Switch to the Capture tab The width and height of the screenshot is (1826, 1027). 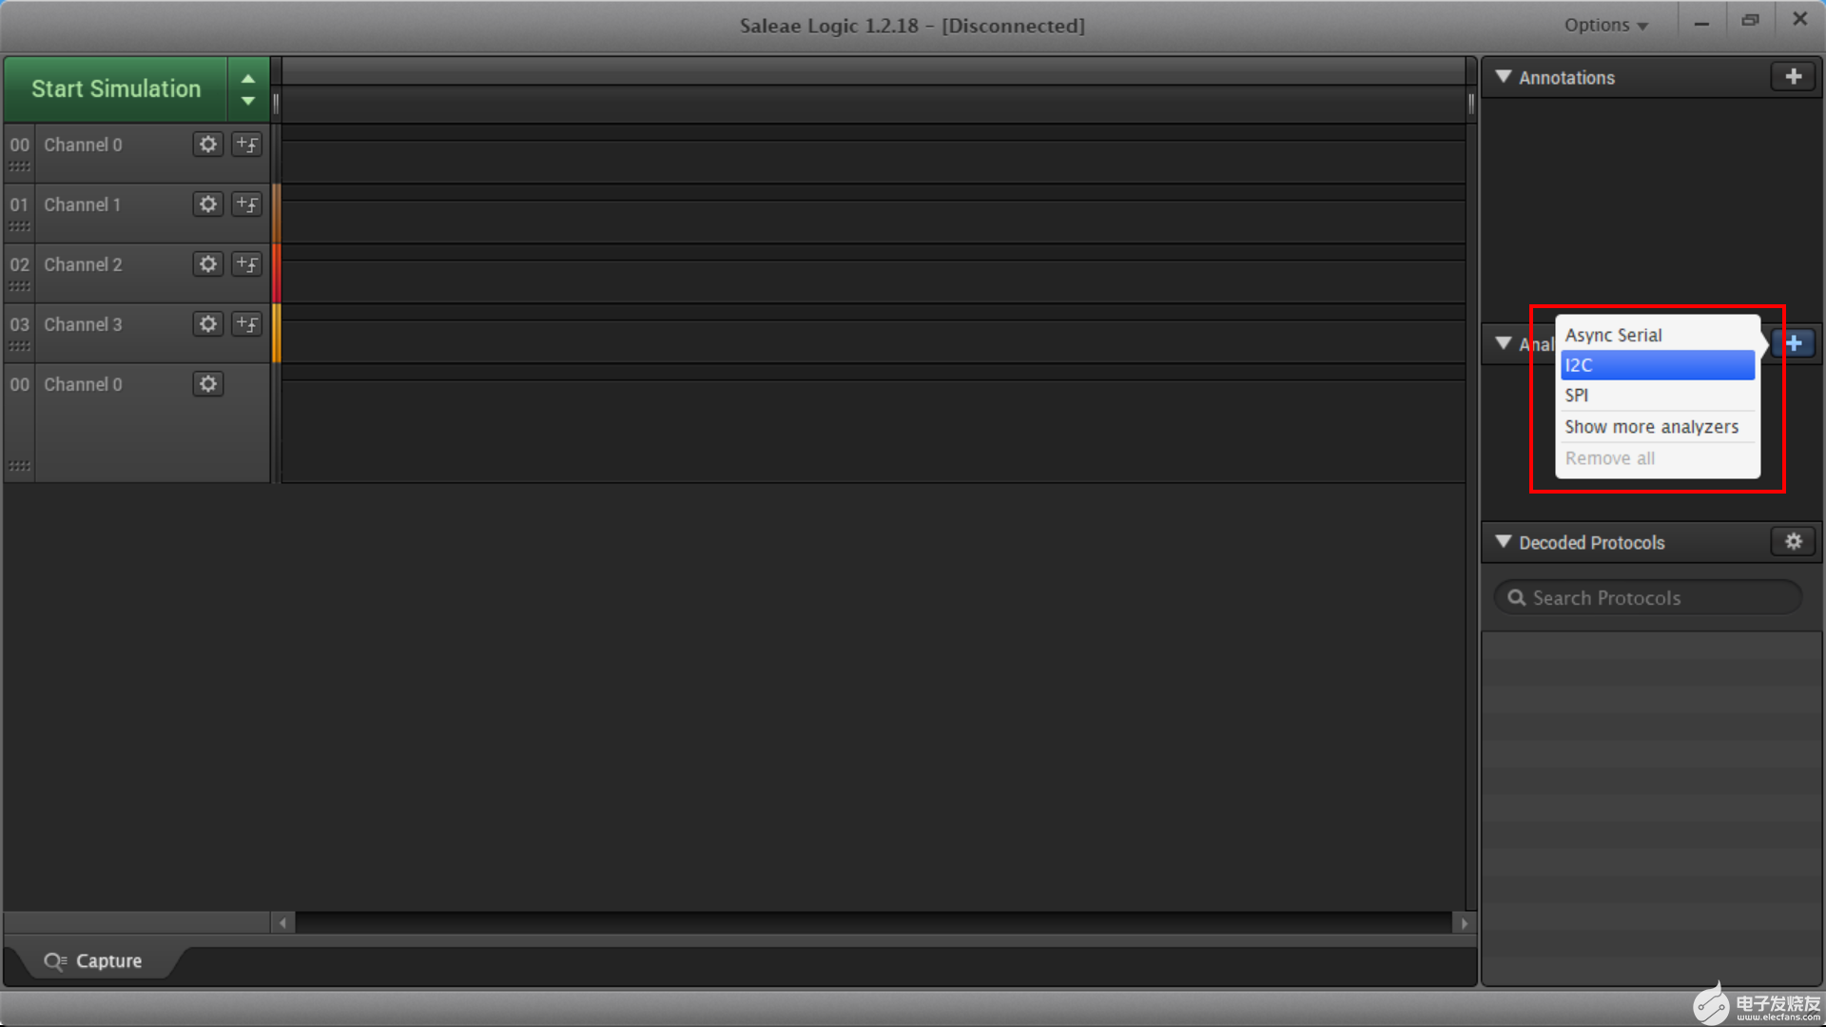click(x=109, y=960)
